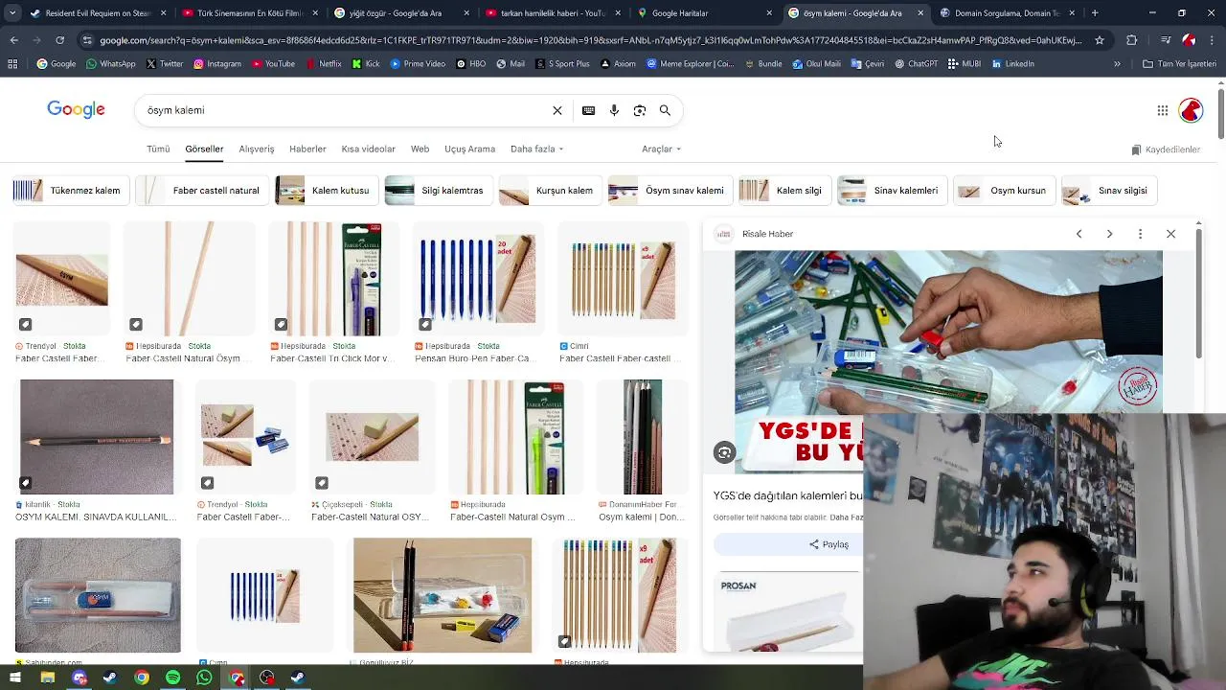Open the 'Tüm Yer İşaretleri' bookmarks folder
The width and height of the screenshot is (1226, 690).
1178,64
